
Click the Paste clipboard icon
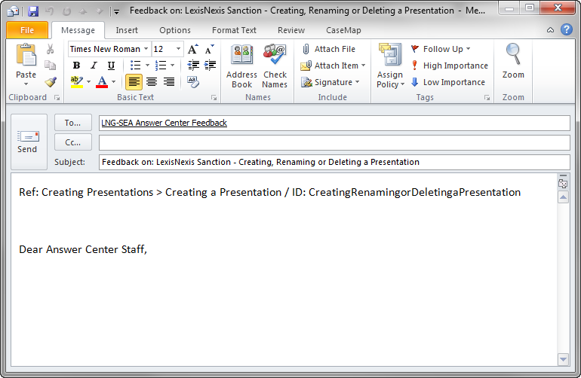click(x=26, y=55)
